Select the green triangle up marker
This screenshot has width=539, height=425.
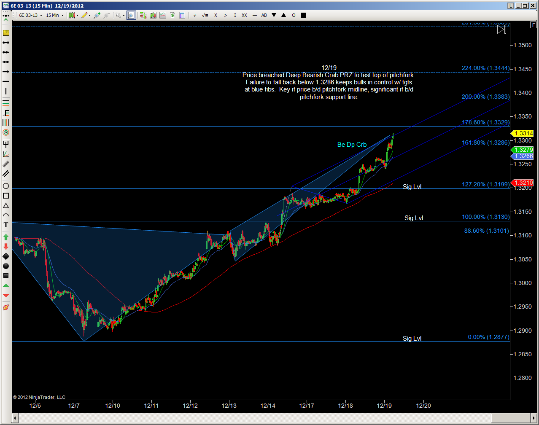[6, 286]
